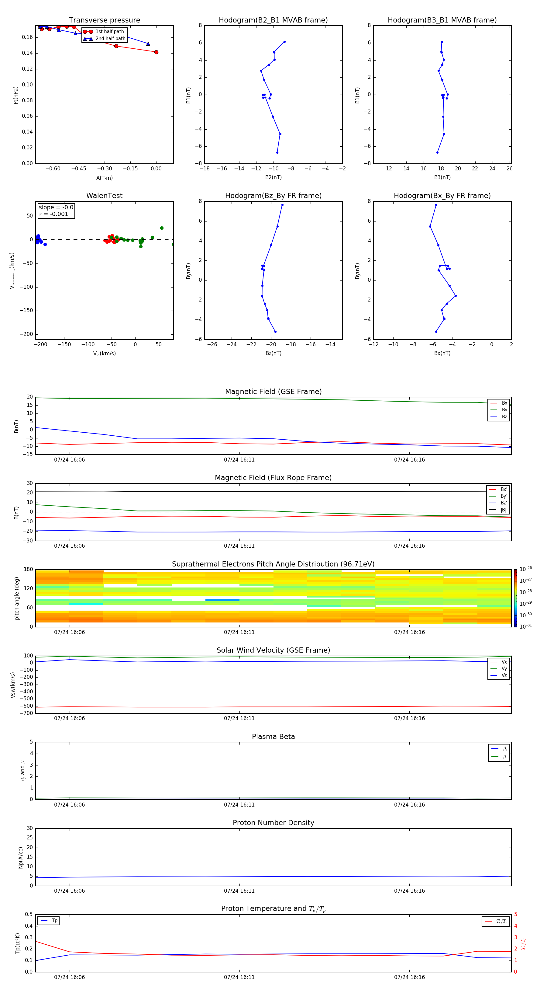Click the 'Np(#/cc)' axis label
The width and height of the screenshot is (547, 1004).
pos(21,857)
